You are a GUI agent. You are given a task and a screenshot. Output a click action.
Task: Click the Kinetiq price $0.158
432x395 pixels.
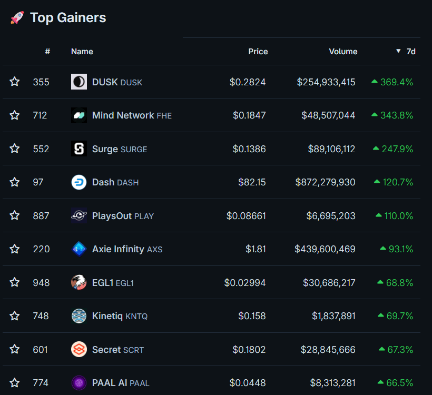252,316
